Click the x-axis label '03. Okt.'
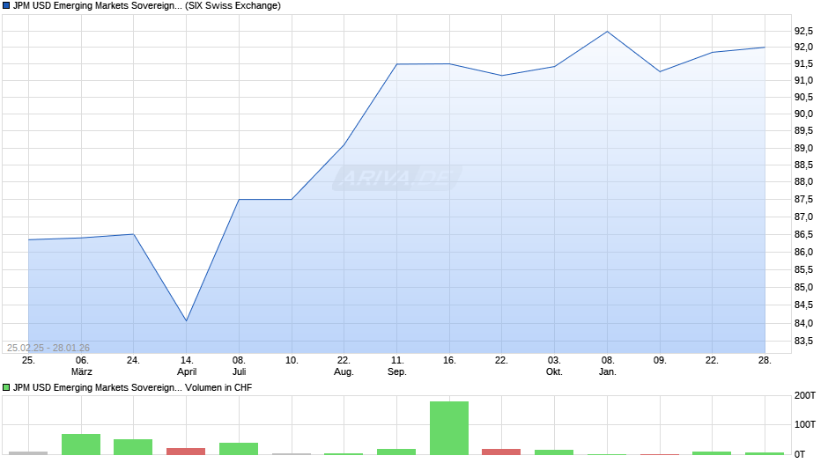Image resolution: width=828 pixels, height=463 pixels. (x=554, y=366)
